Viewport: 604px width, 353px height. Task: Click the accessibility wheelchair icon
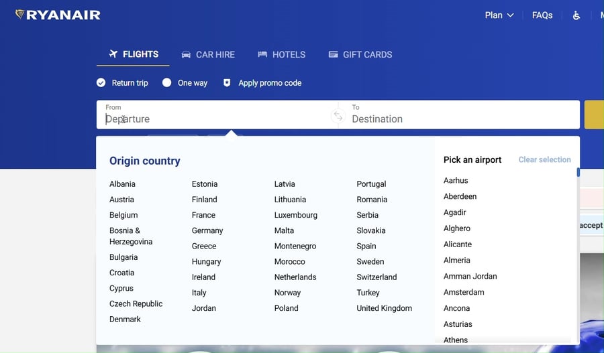point(576,15)
